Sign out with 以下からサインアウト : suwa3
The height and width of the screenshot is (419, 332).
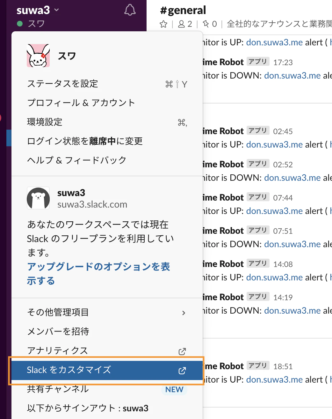coord(107,408)
